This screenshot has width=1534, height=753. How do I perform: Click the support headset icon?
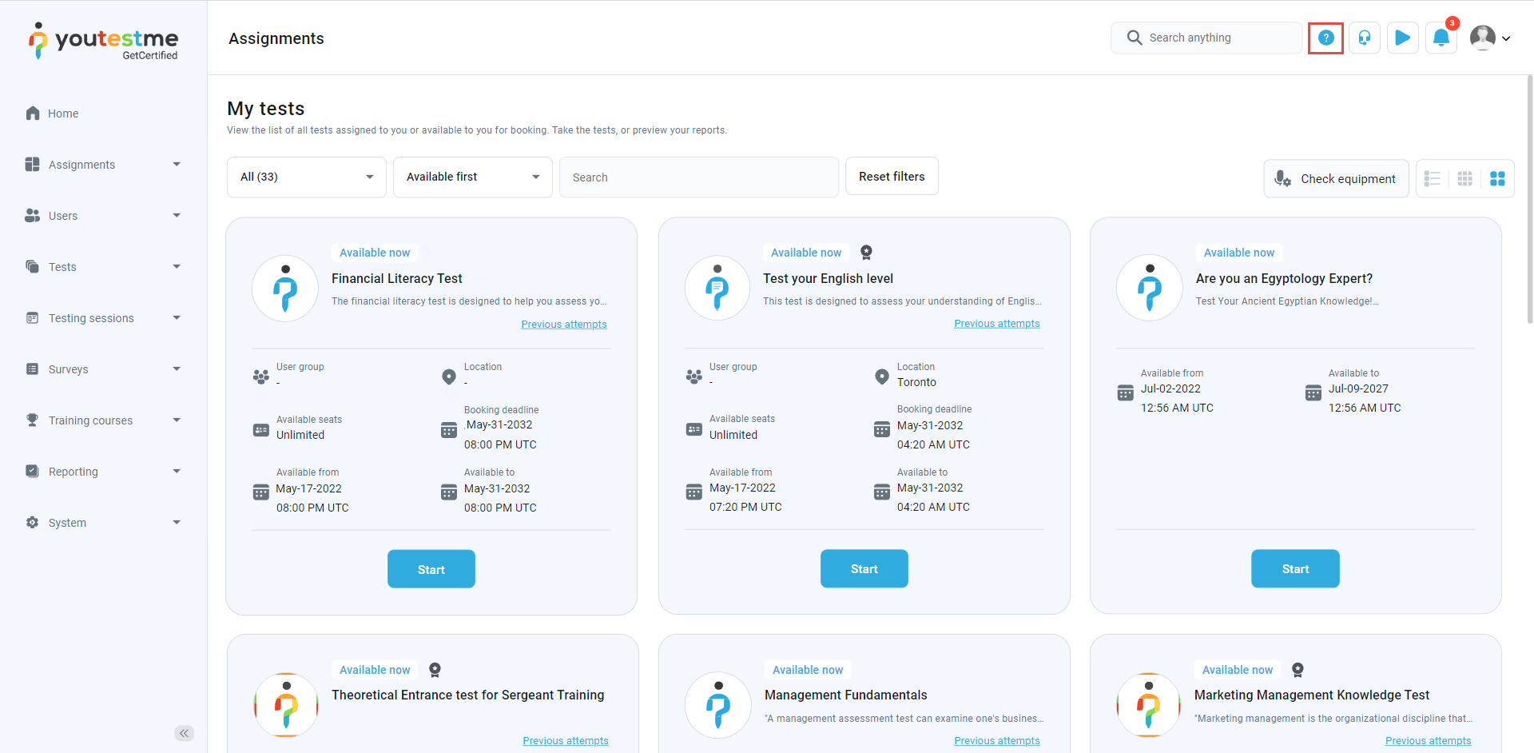click(1365, 38)
